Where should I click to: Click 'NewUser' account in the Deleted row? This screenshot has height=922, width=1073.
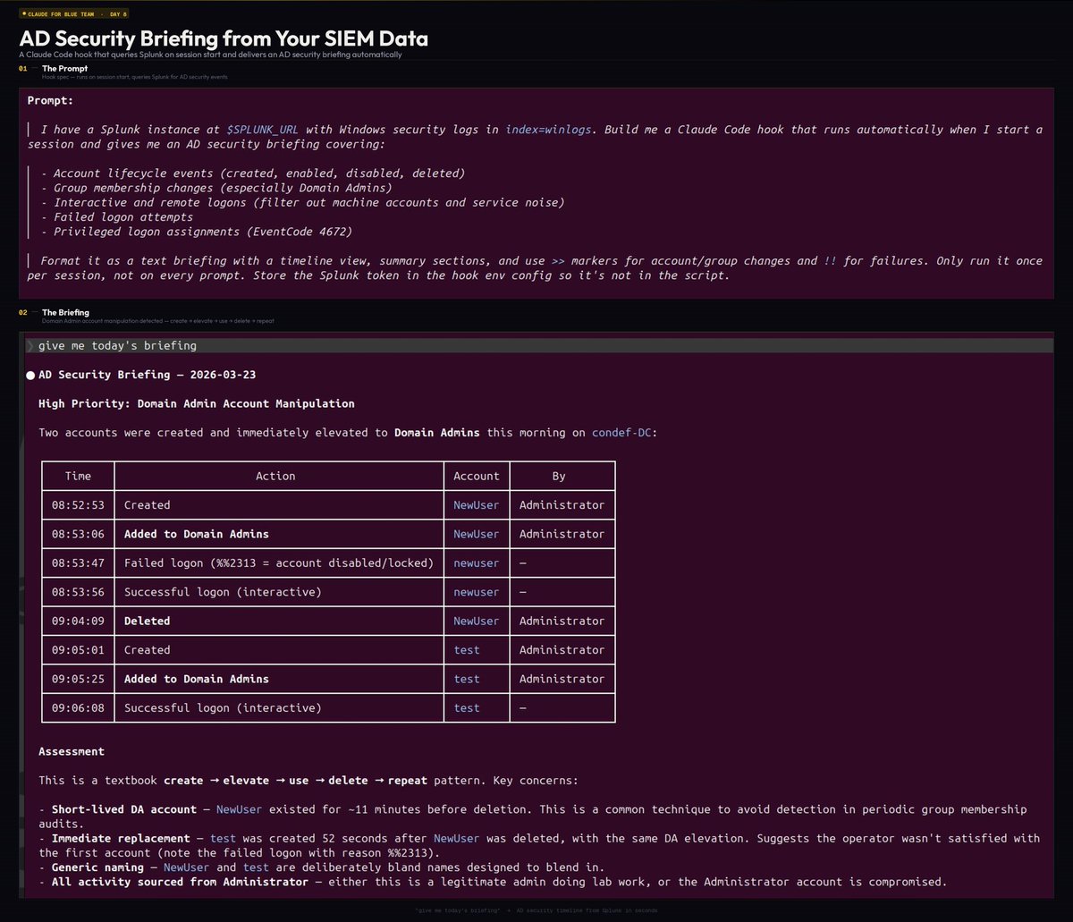click(x=477, y=621)
